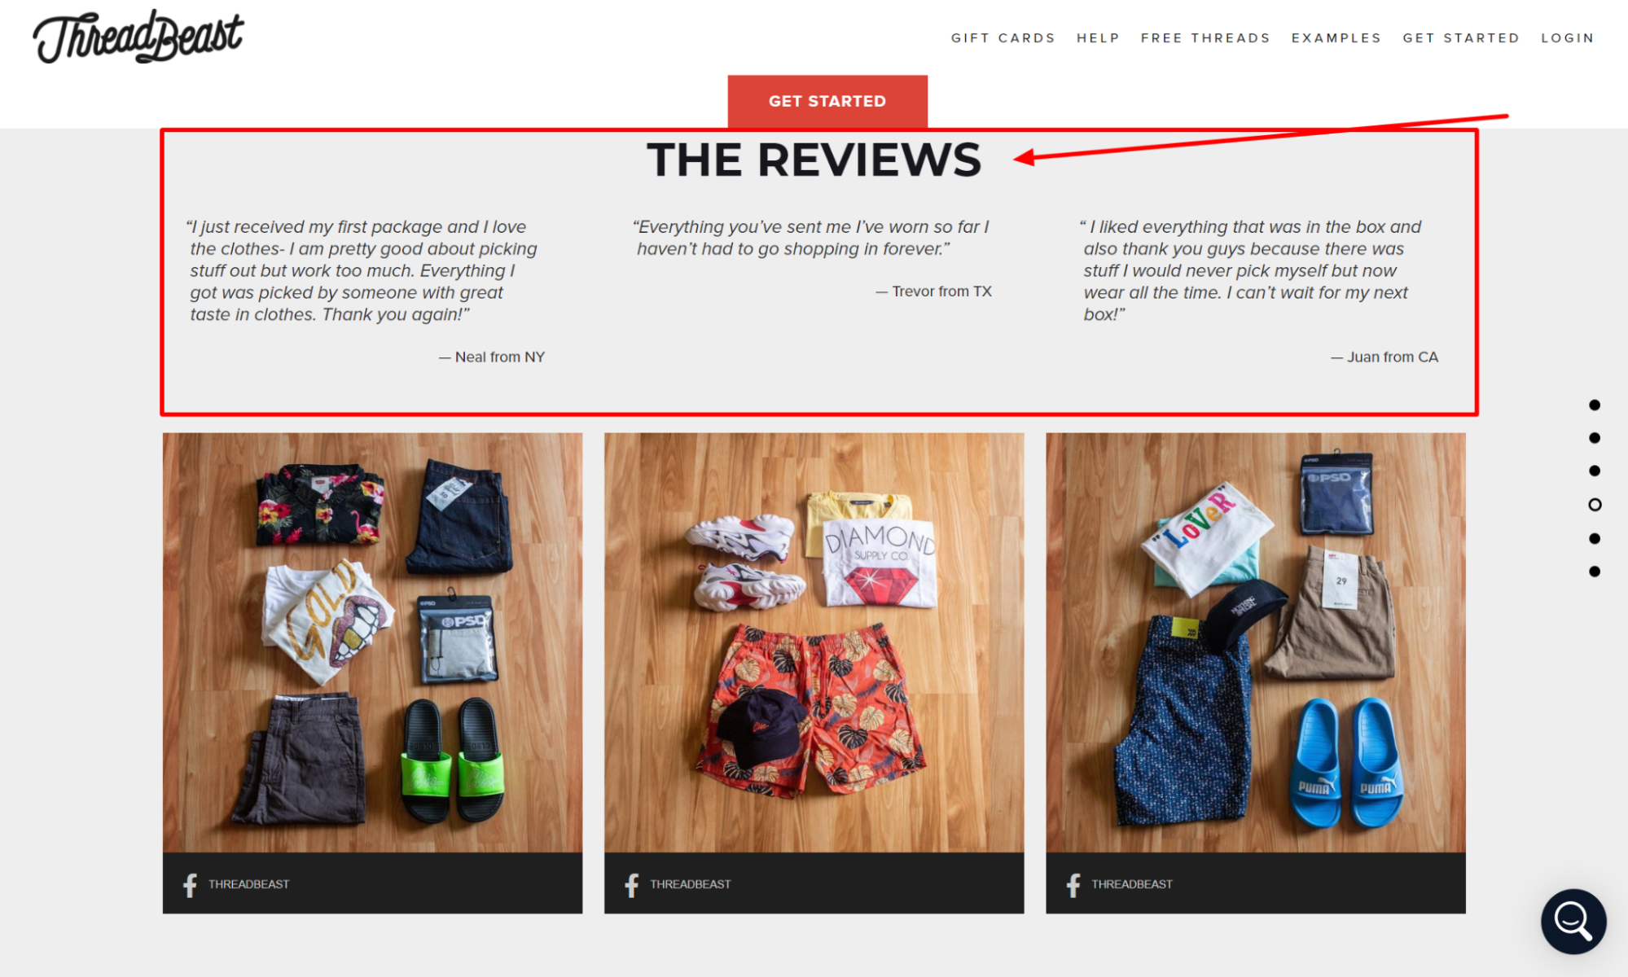Select the second page navigation dot
The width and height of the screenshot is (1628, 977).
(1595, 438)
